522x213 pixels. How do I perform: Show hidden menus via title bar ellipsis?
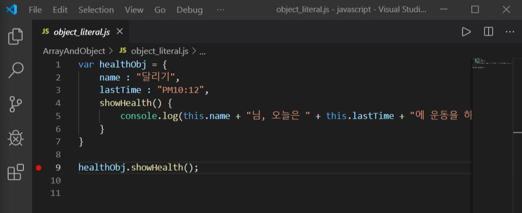pyautogui.click(x=220, y=10)
